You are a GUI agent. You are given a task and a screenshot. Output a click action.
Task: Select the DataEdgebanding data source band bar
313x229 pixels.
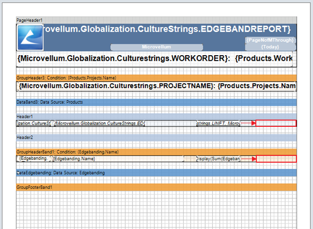[x=156, y=173]
